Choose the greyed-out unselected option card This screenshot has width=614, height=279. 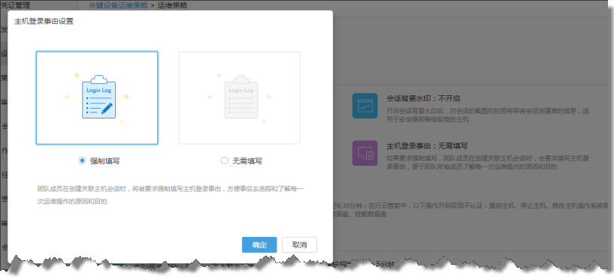(240, 97)
